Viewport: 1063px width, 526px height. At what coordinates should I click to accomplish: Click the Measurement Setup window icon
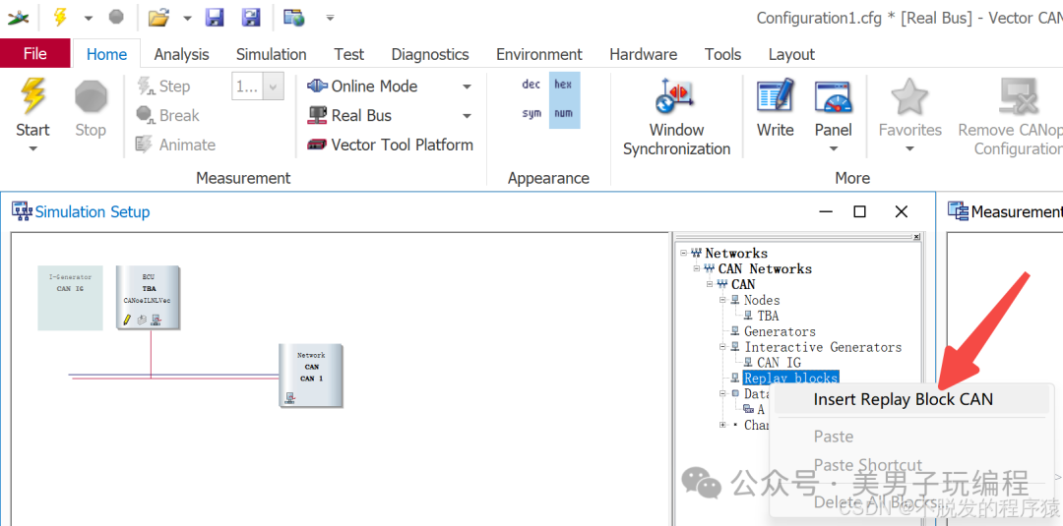(x=958, y=211)
